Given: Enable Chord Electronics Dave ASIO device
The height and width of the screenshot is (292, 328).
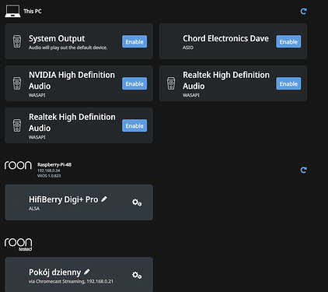Looking at the screenshot, I should coord(288,41).
